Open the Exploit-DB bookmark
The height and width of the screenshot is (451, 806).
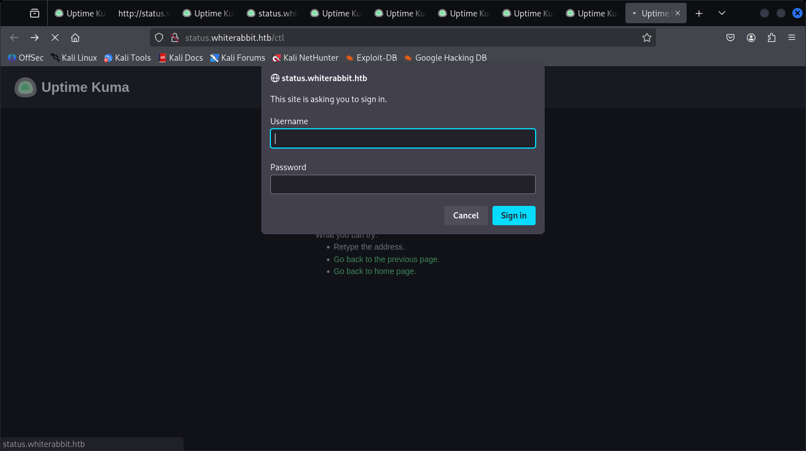(371, 57)
